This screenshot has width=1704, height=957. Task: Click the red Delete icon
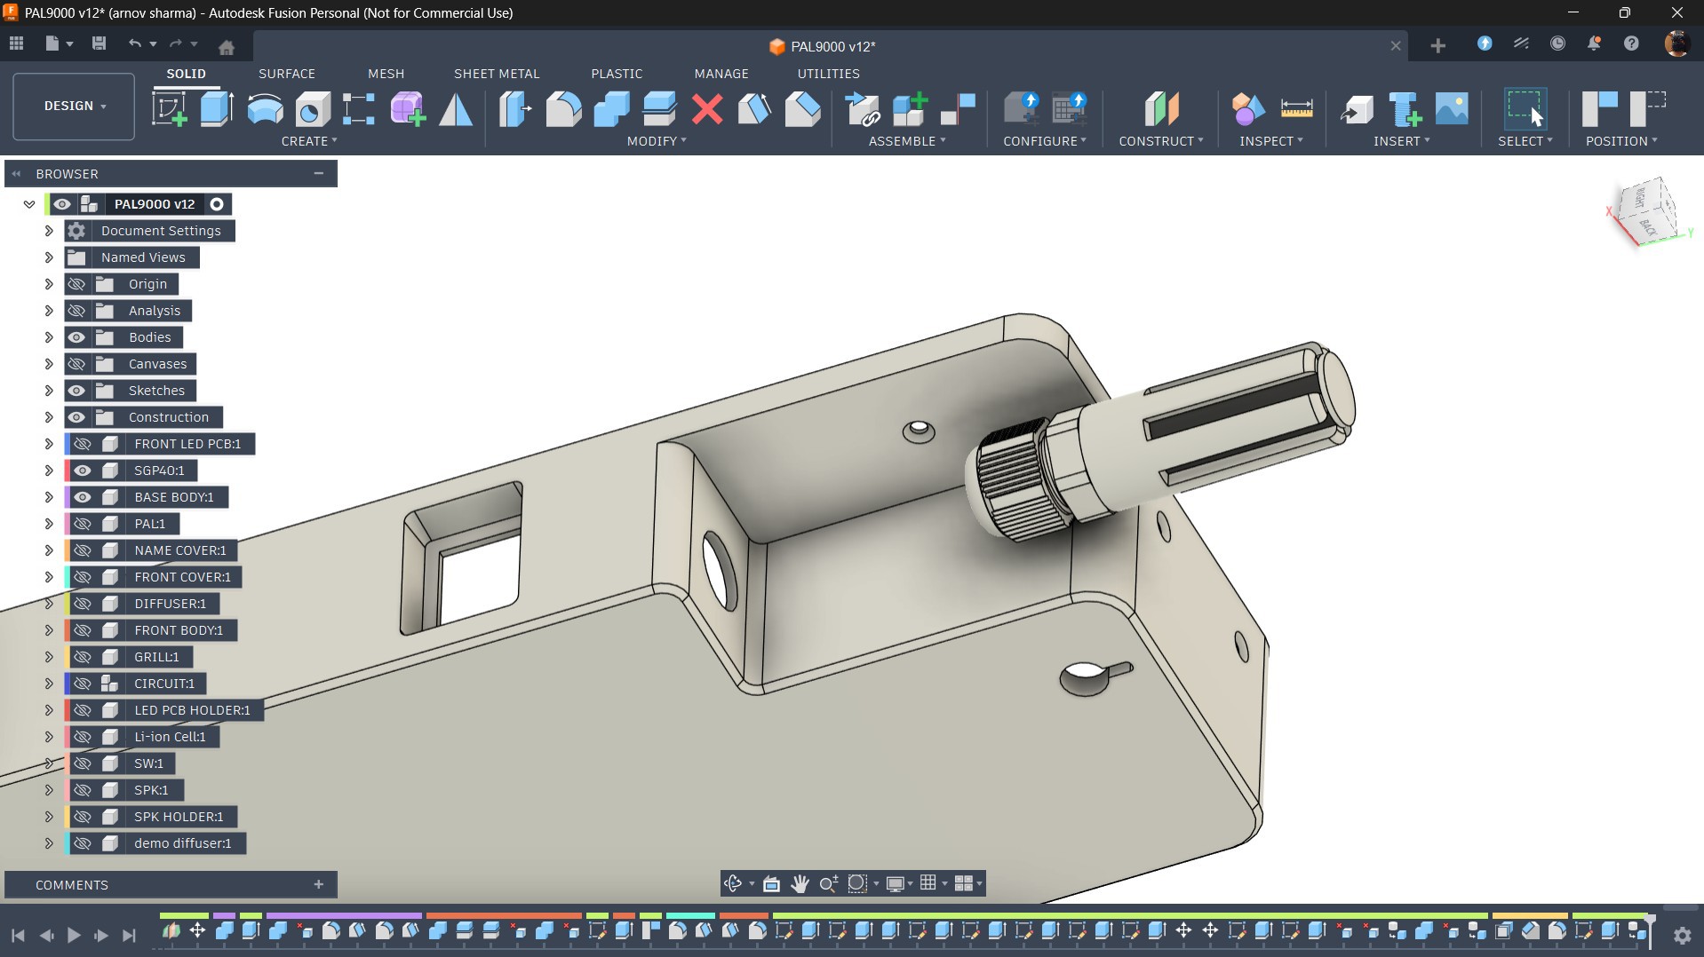(x=707, y=109)
